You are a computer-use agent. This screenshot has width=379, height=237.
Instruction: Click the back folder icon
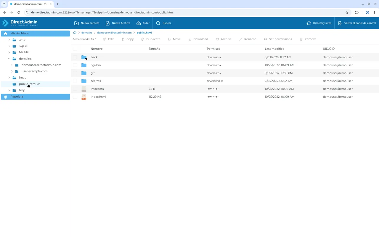click(x=84, y=57)
